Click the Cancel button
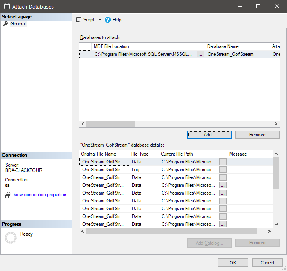This screenshot has width=287, height=271. tap(267, 263)
